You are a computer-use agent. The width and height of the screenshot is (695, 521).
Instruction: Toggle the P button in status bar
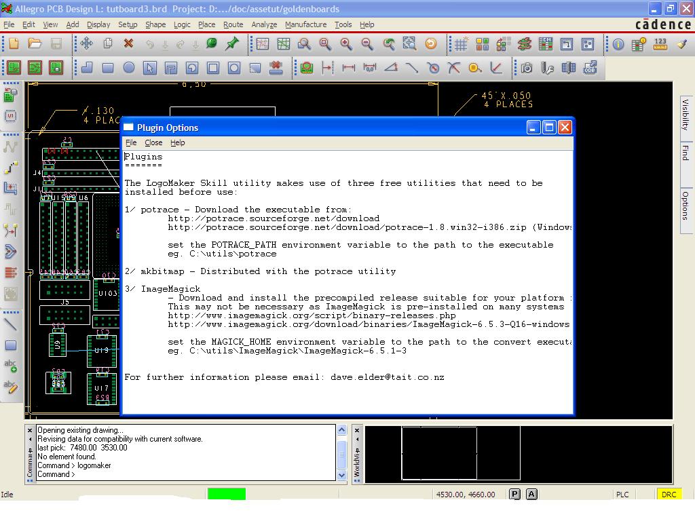[514, 495]
